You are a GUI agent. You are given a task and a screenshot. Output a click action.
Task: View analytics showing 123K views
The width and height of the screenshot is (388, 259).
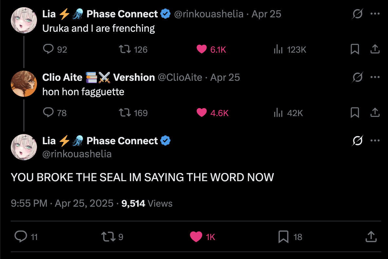click(278, 49)
